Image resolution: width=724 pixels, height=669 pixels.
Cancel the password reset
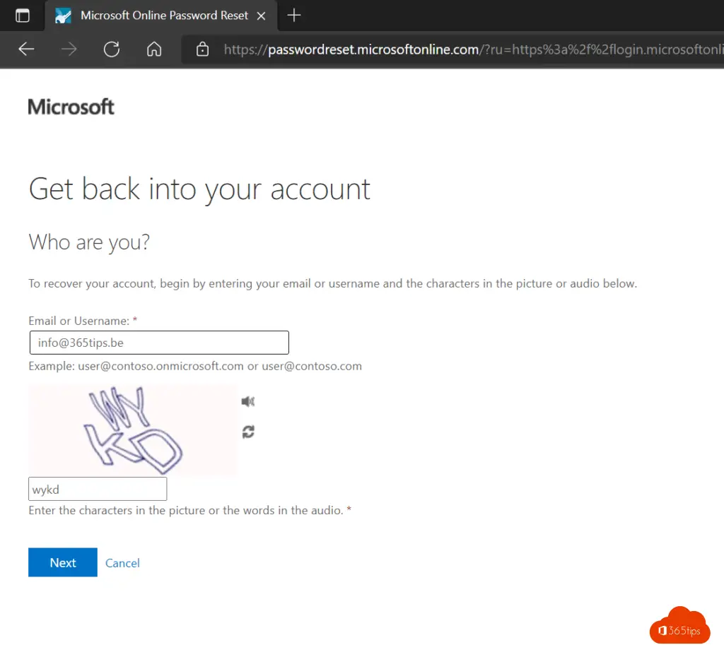(122, 563)
